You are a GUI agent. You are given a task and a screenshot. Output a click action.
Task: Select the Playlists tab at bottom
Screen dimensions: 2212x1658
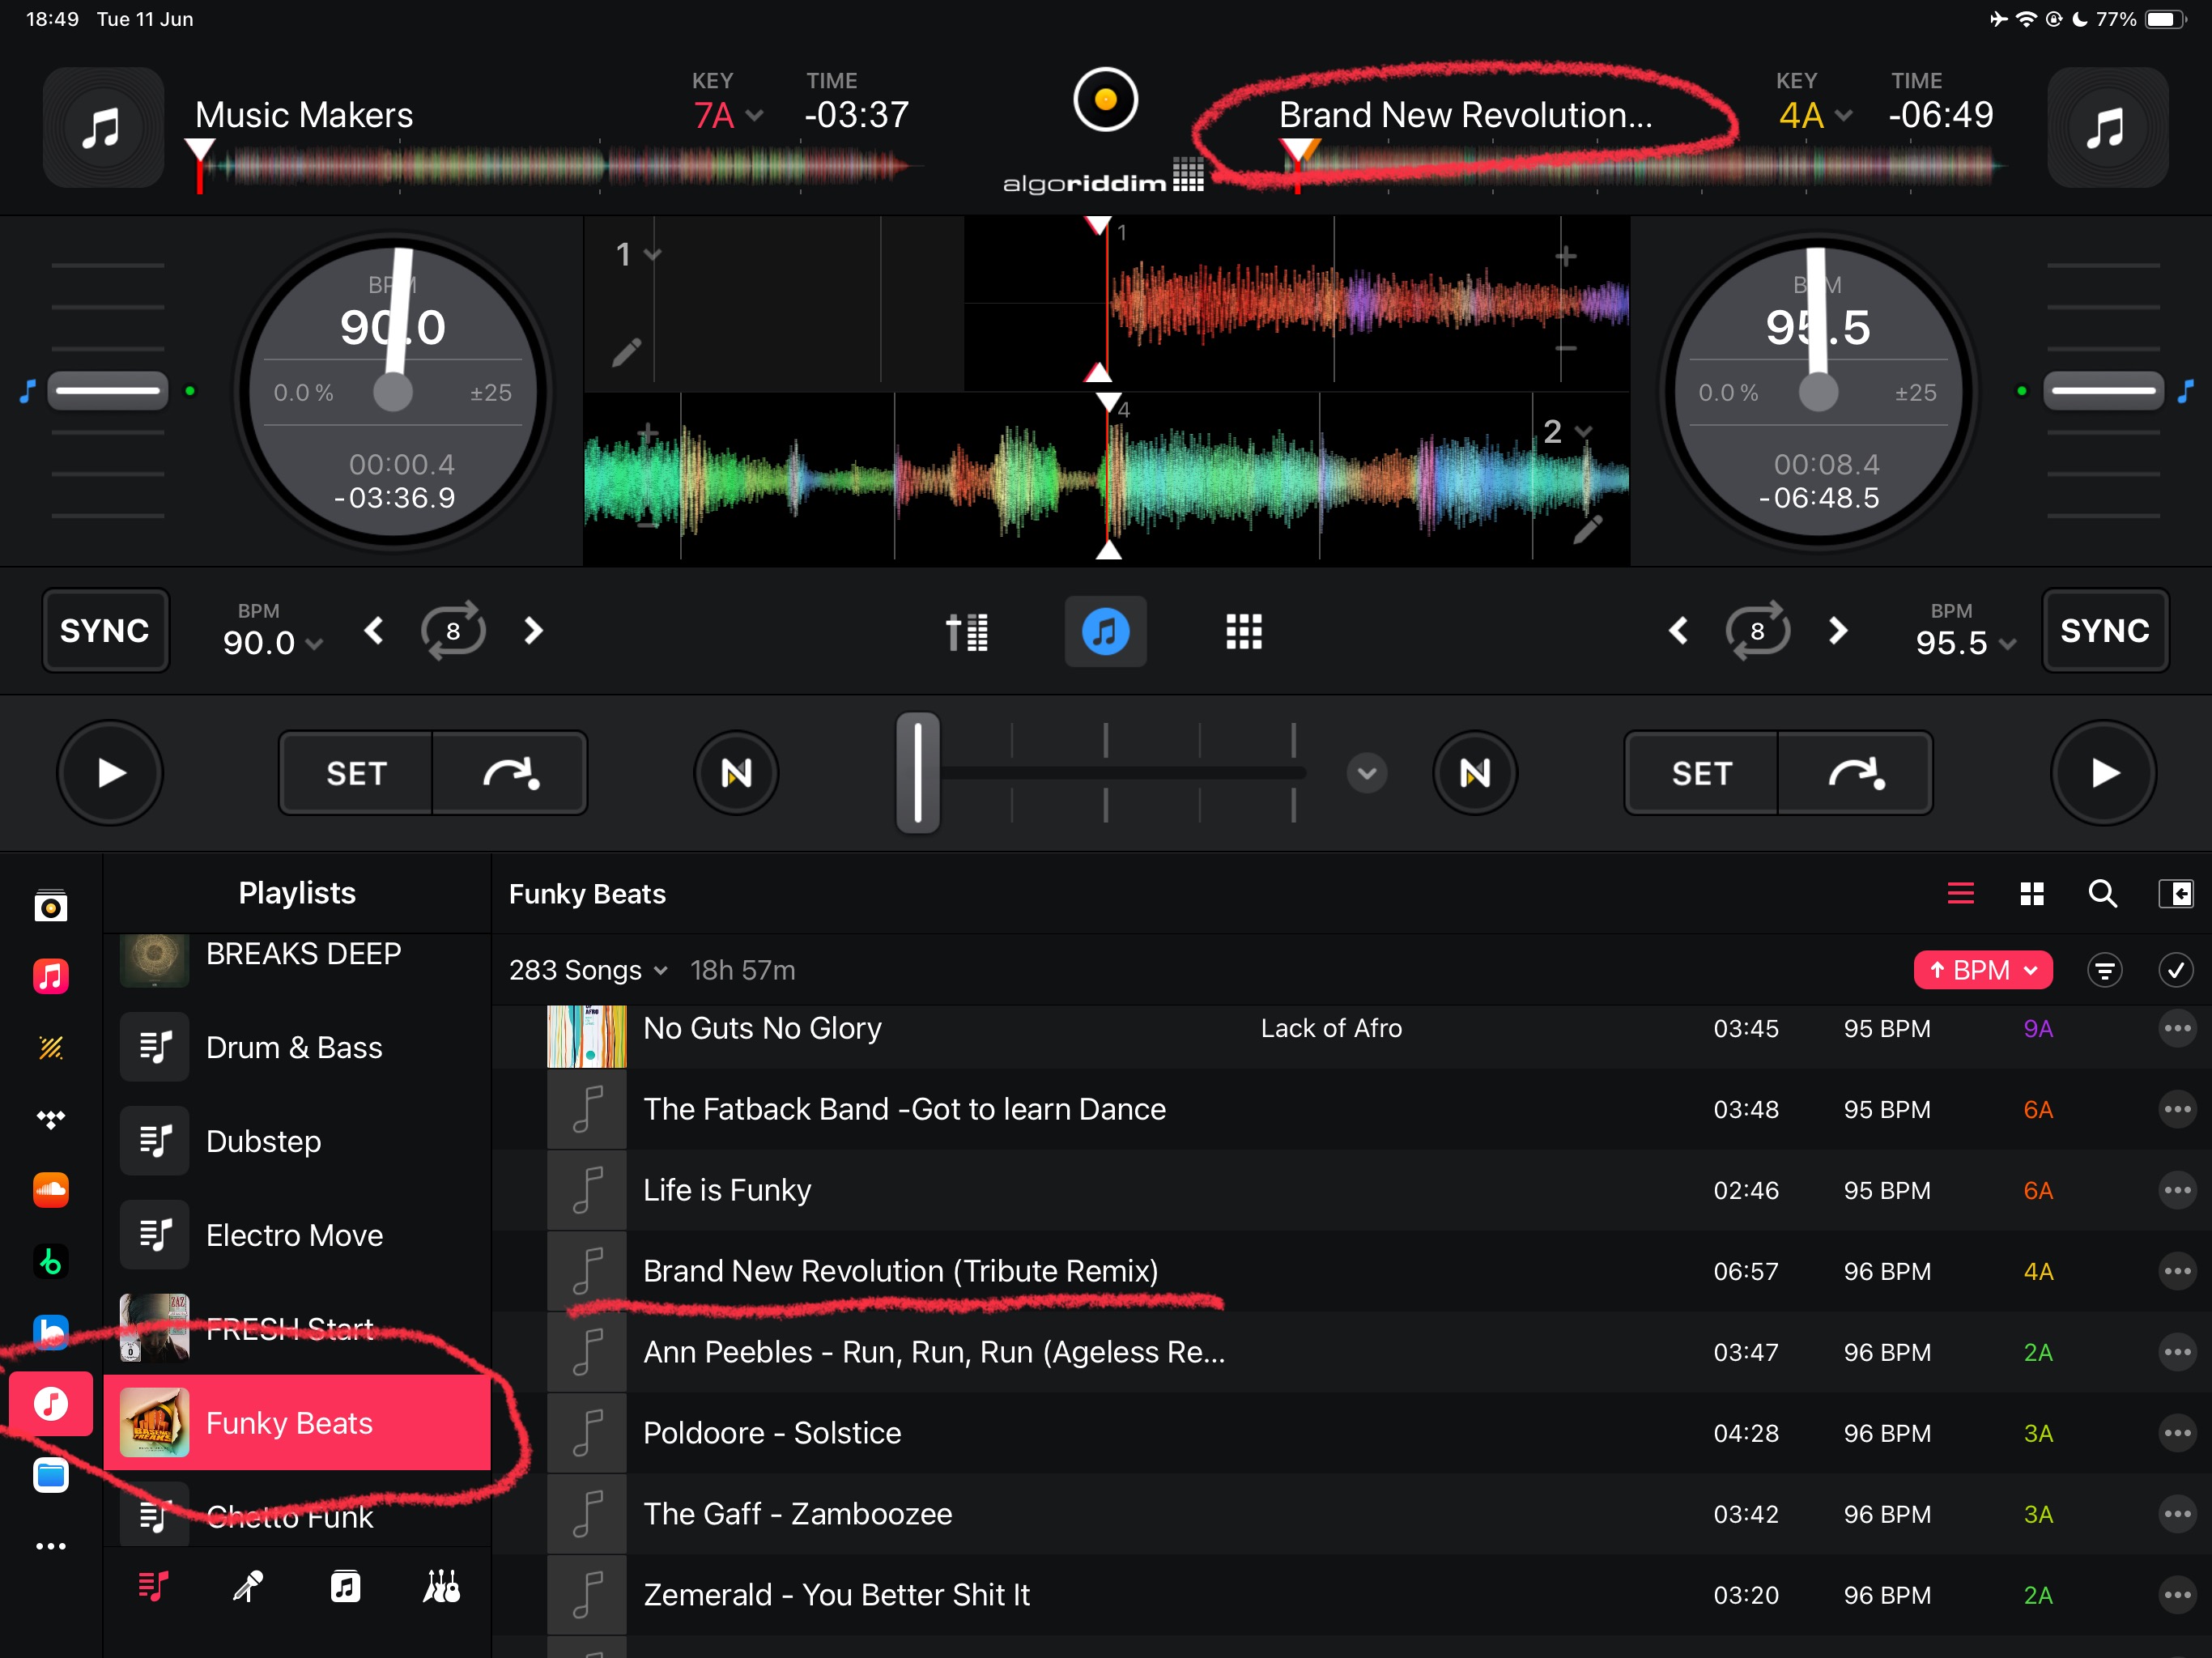coord(153,1587)
